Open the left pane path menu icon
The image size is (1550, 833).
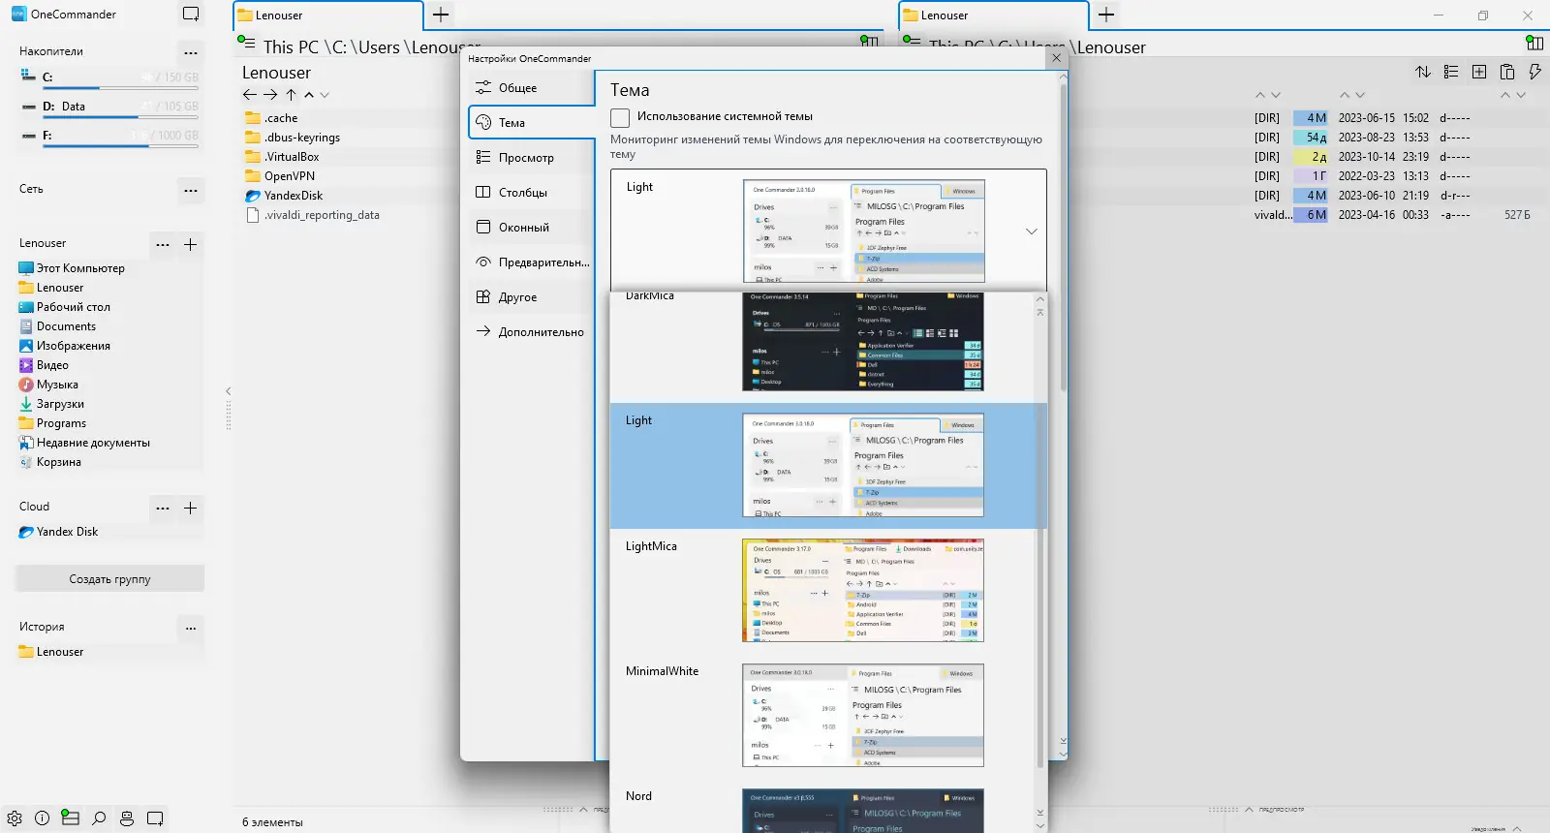[247, 43]
